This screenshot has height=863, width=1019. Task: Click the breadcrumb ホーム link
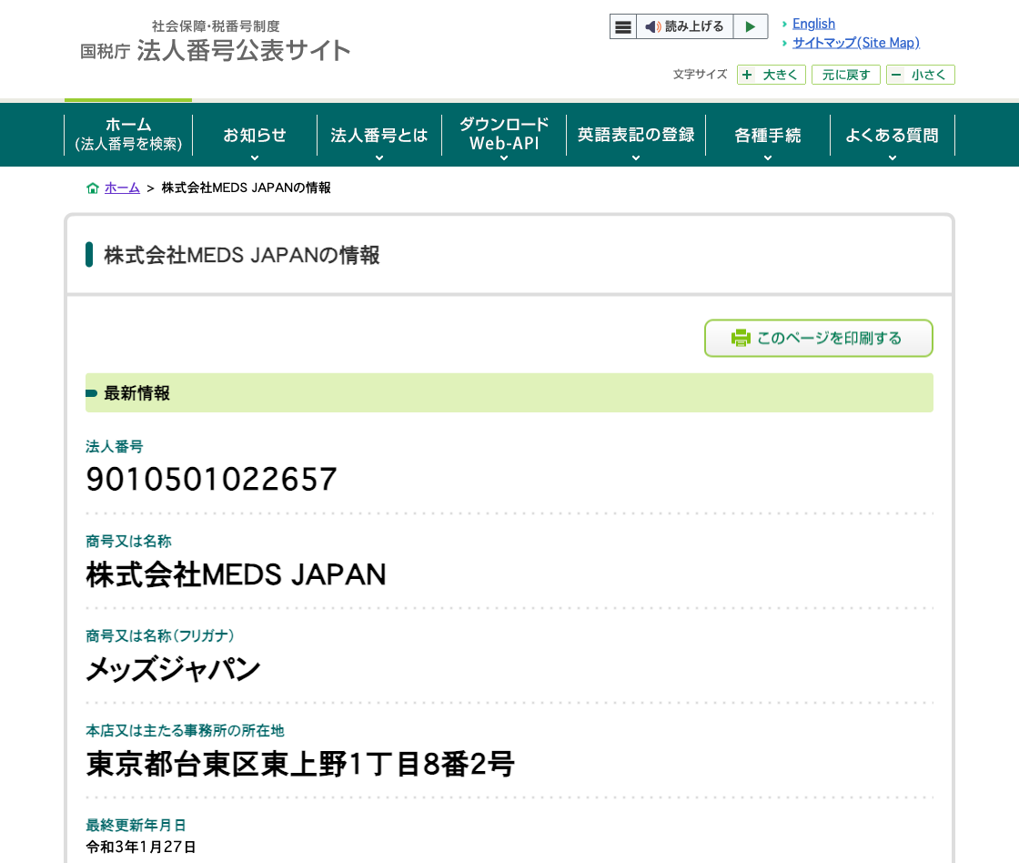click(x=122, y=188)
